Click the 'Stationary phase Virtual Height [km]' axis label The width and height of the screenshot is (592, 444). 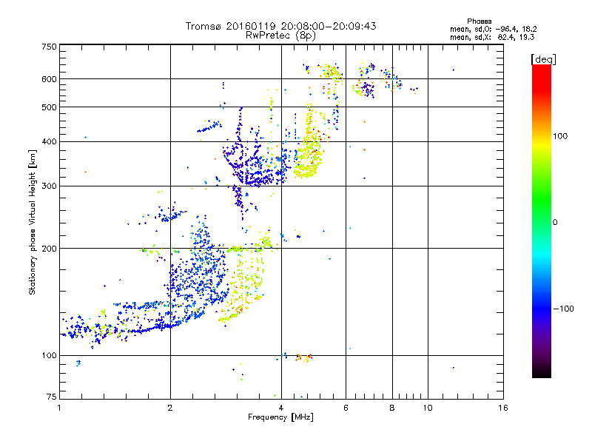tap(33, 222)
